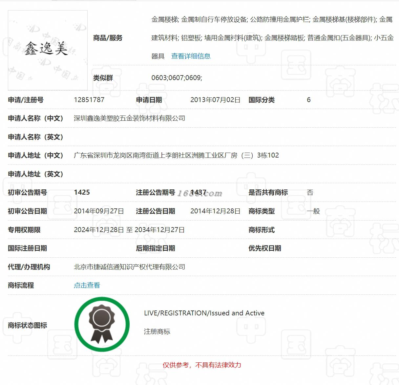Select the applicant address starting with 广东省深圳市龙岗区
The height and width of the screenshot is (385, 399).
[x=177, y=155]
